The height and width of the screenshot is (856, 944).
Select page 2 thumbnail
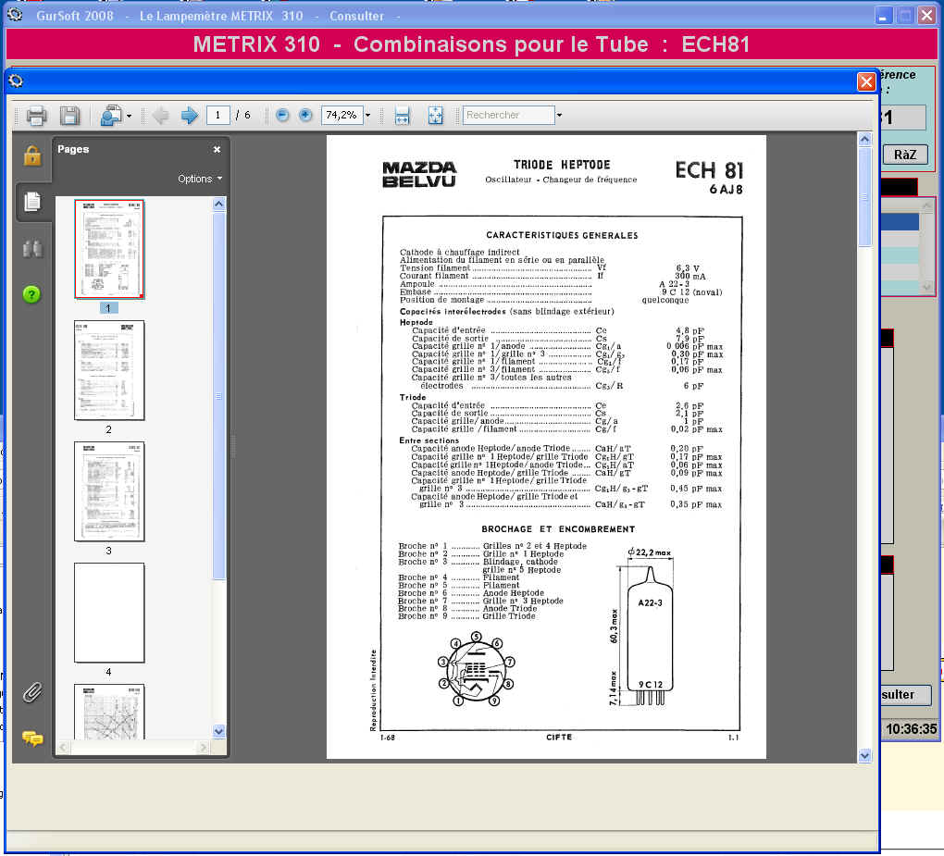(x=109, y=370)
